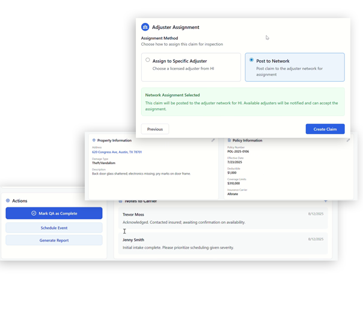Click the Post to Network option card
Screen dimensions: 363x319
click(x=294, y=67)
